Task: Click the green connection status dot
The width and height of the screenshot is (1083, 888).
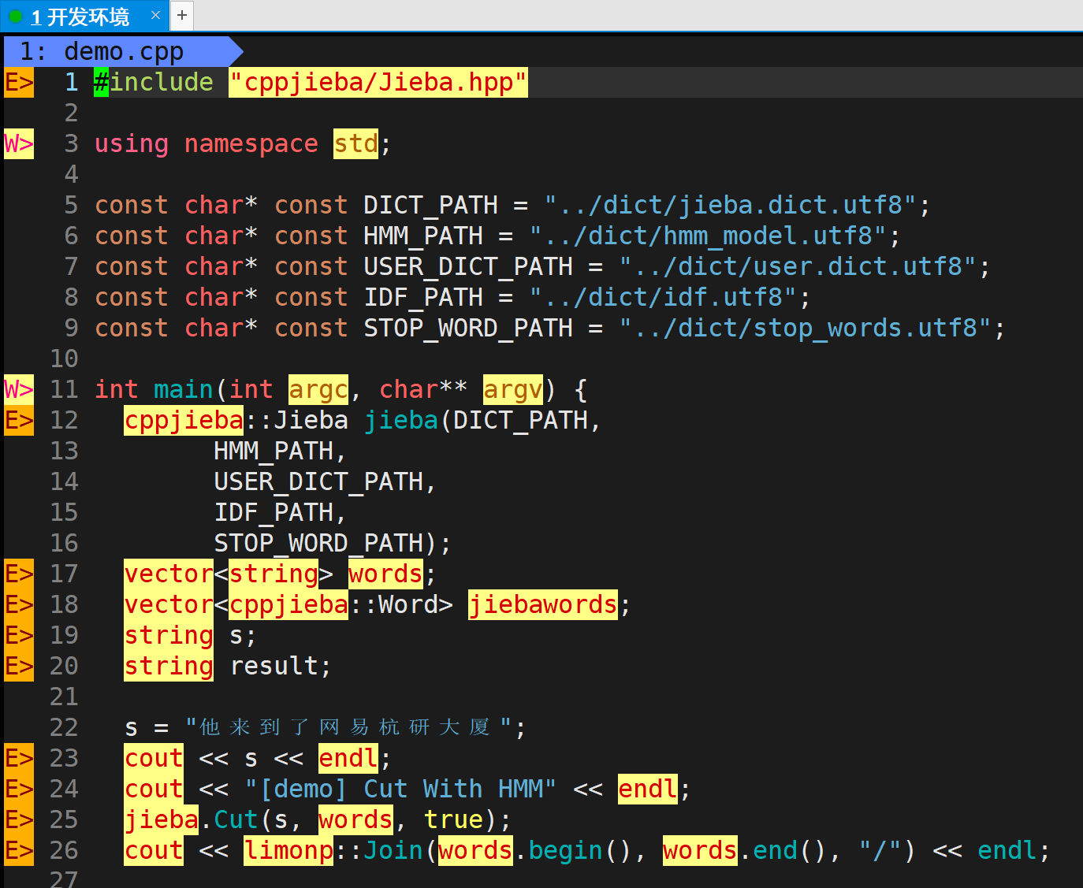Action: tap(15, 16)
